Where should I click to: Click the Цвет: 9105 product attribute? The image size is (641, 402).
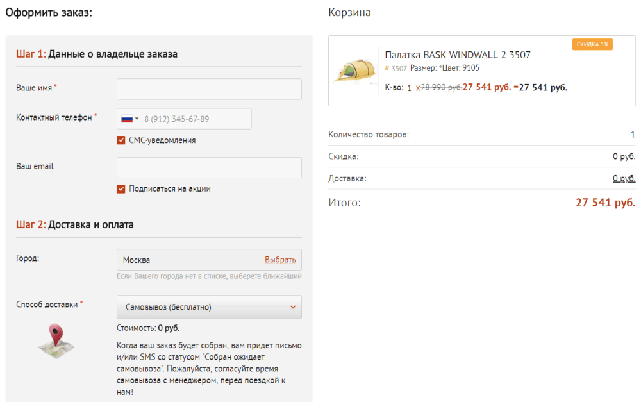pyautogui.click(x=461, y=68)
